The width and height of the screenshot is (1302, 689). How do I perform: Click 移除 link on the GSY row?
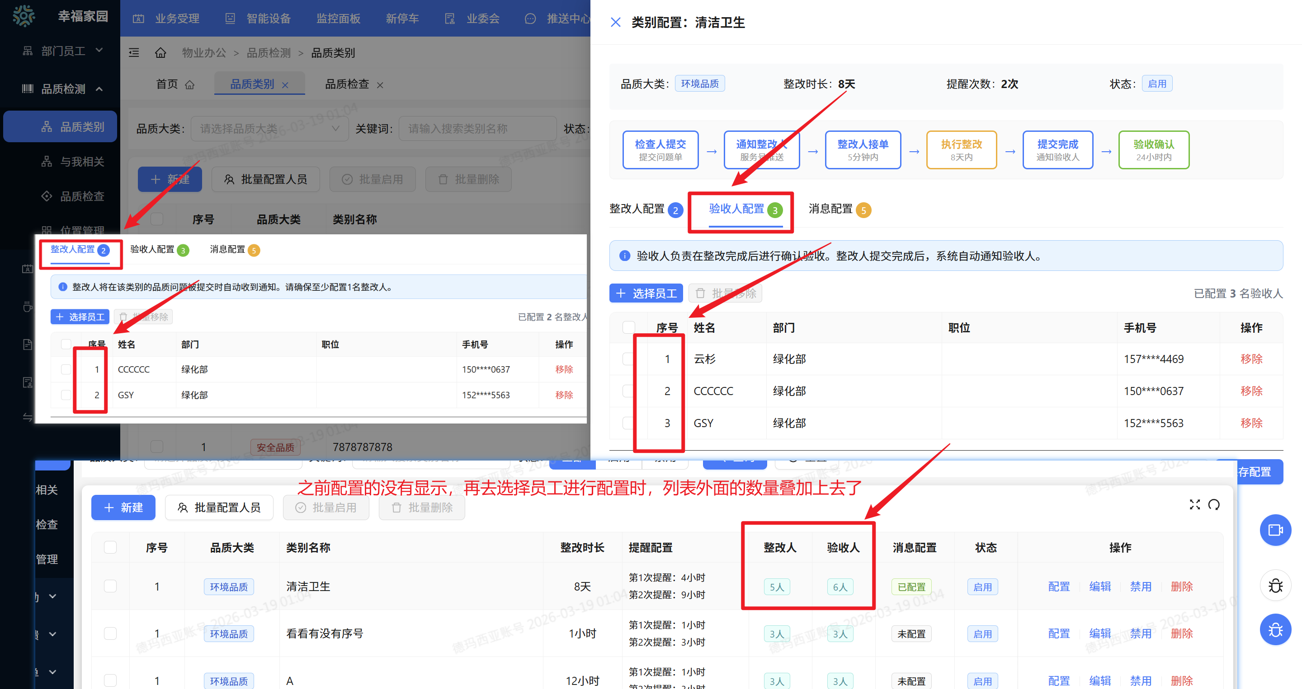[x=1252, y=423]
